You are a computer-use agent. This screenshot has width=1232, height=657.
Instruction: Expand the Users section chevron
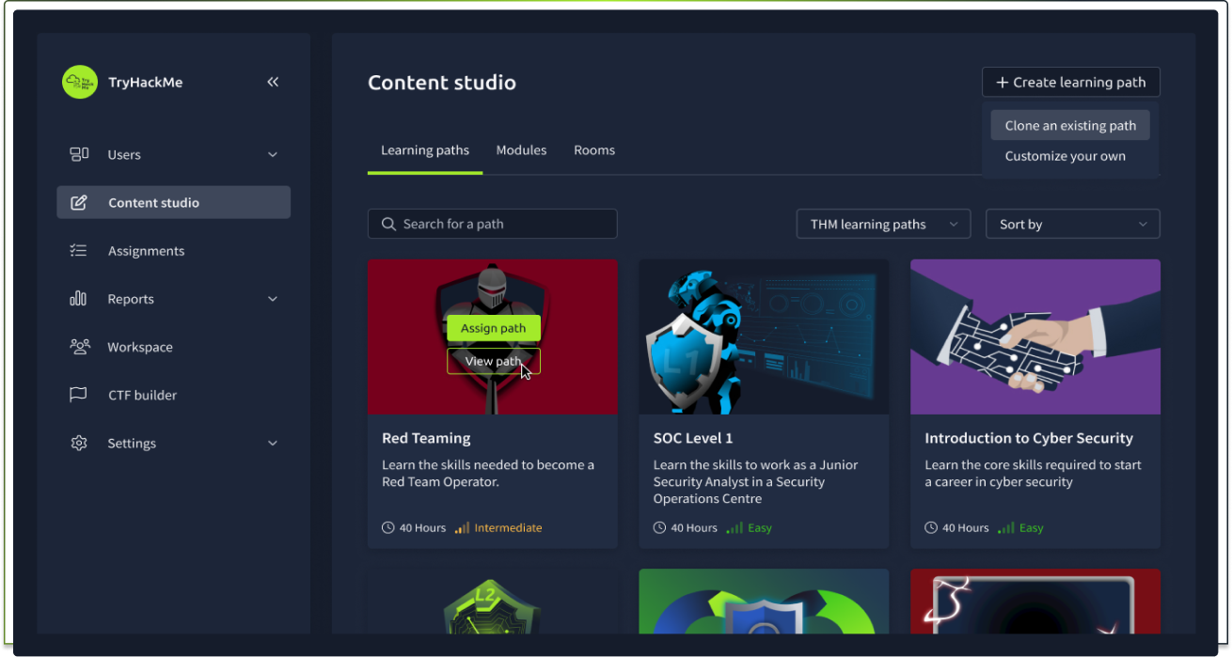[273, 154]
